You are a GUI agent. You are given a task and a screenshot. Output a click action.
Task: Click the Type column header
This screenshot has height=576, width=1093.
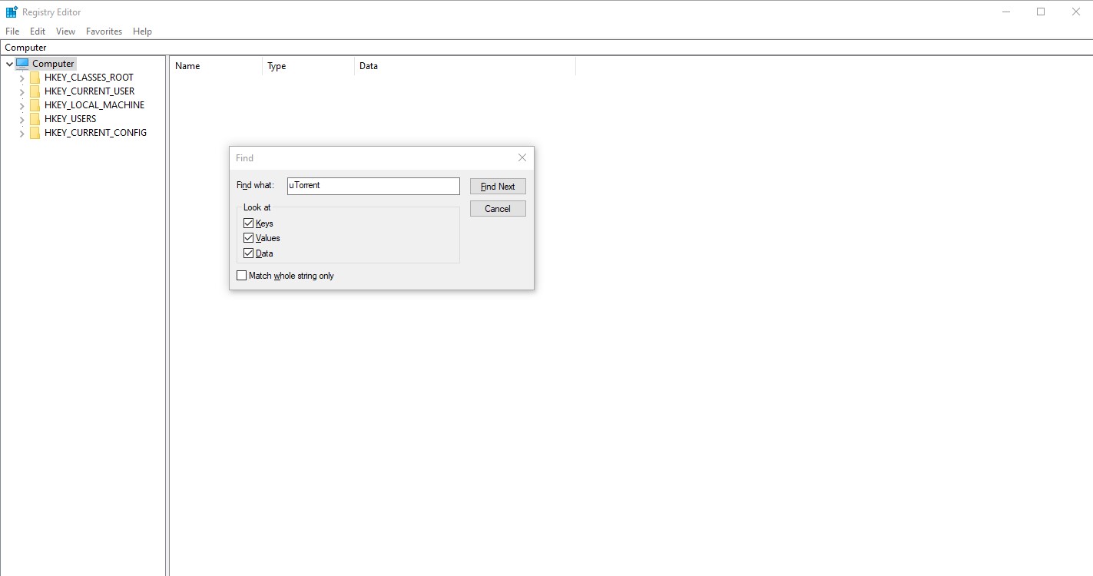308,66
